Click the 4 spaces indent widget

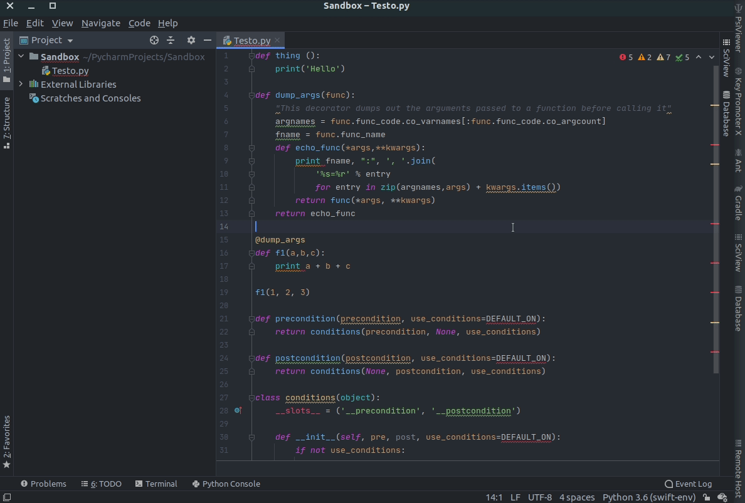click(577, 497)
